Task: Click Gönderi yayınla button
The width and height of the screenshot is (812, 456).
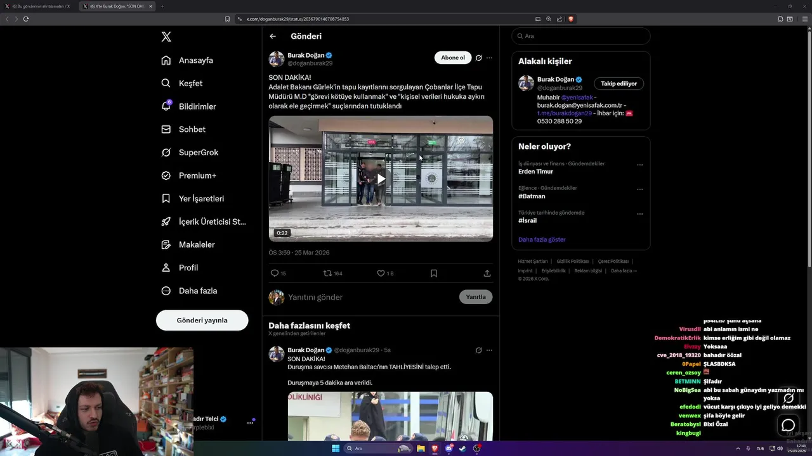Action: (202, 320)
